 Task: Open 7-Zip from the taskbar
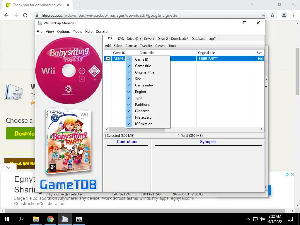(x=79, y=219)
